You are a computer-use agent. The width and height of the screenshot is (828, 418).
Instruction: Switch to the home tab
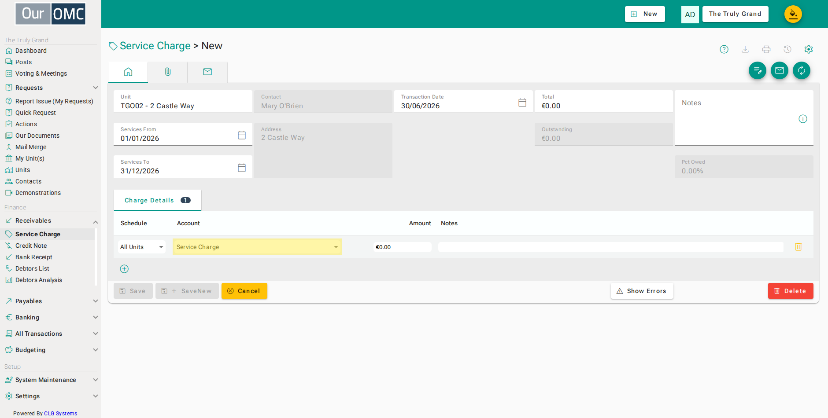(128, 72)
